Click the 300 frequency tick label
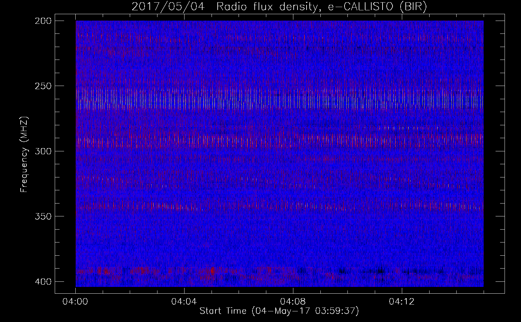This screenshot has height=322, width=521. 43,151
